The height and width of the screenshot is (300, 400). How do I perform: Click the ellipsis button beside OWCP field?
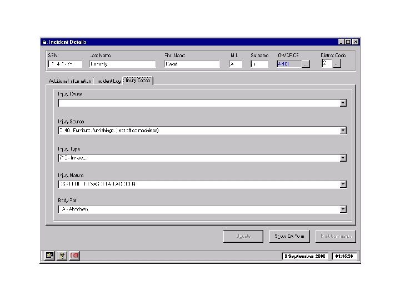[x=306, y=64]
